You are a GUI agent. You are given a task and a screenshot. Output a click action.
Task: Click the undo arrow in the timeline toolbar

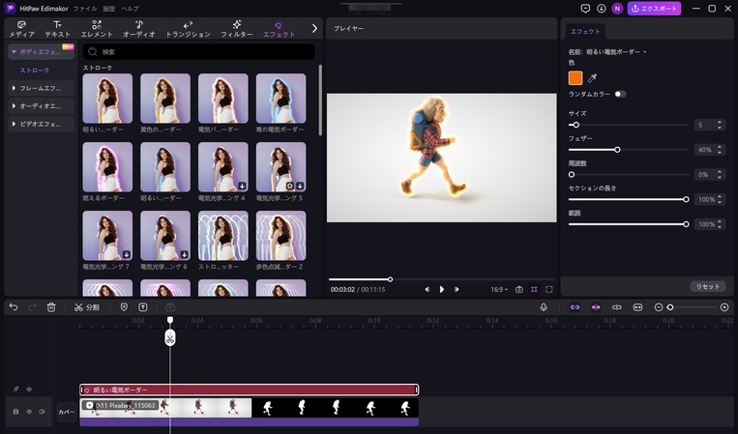14,307
